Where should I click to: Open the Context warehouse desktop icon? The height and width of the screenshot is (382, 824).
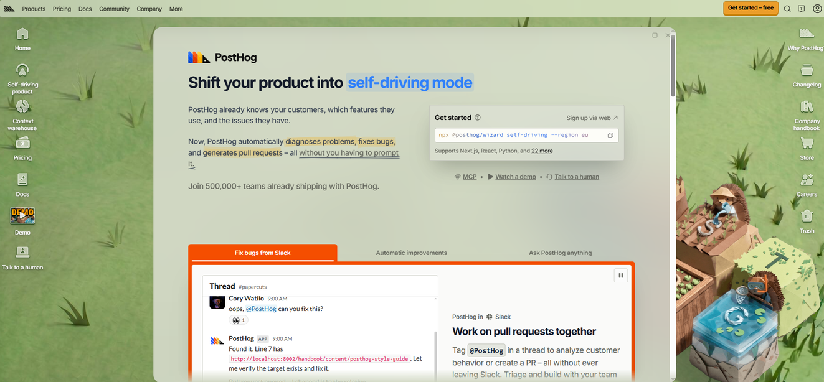(x=22, y=115)
